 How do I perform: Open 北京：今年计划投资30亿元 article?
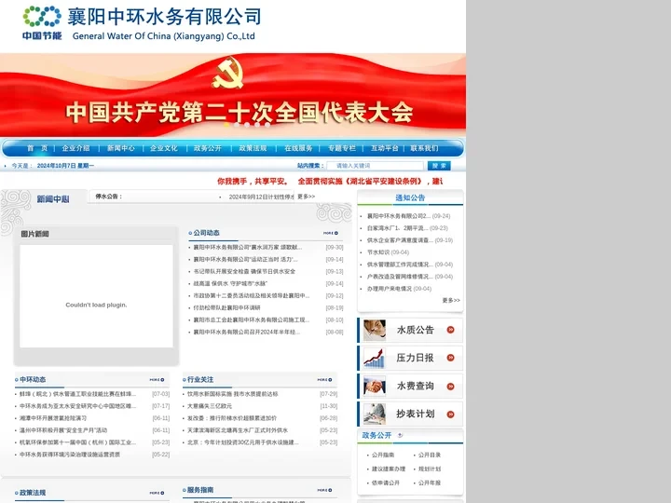(x=243, y=442)
